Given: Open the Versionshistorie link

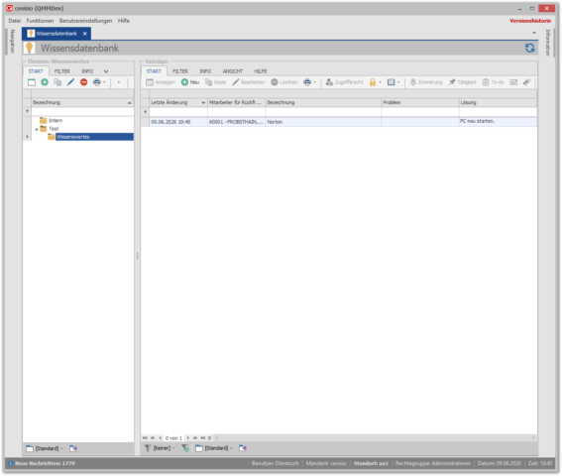Looking at the screenshot, I should (530, 21).
